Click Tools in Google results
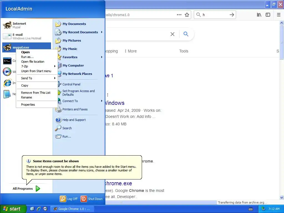 (x=184, y=51)
